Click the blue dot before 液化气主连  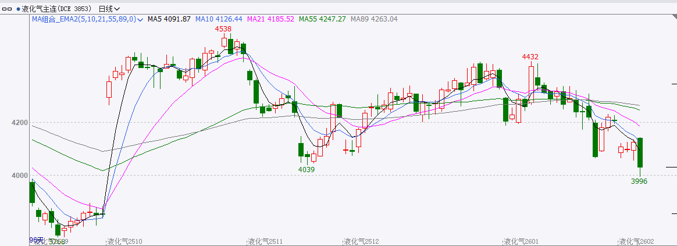pos(17,9)
